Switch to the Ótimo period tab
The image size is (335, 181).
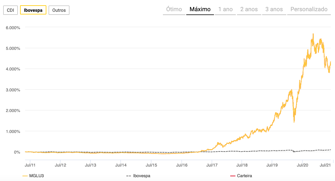(x=174, y=9)
